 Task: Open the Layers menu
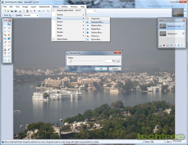(33, 7)
